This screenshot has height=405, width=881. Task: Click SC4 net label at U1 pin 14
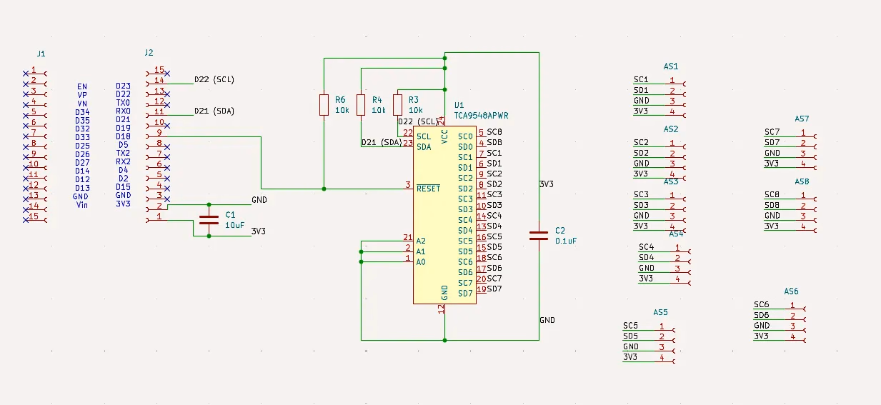point(494,216)
